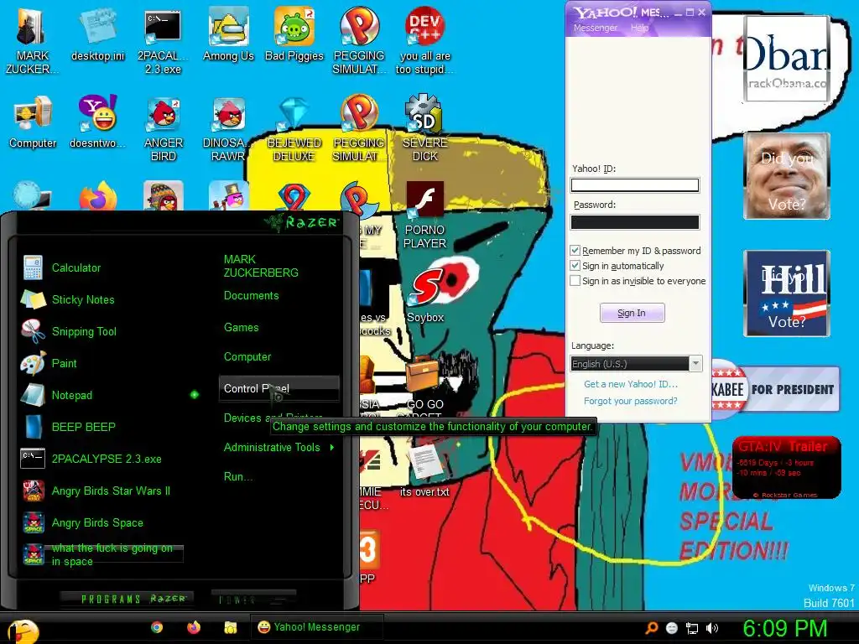
Task: Click the volume speaker tray icon
Action: (711, 627)
